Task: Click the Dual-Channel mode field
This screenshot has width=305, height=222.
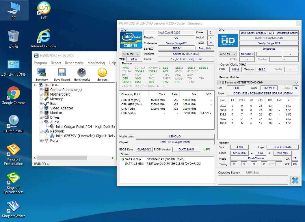Action: [256, 158]
